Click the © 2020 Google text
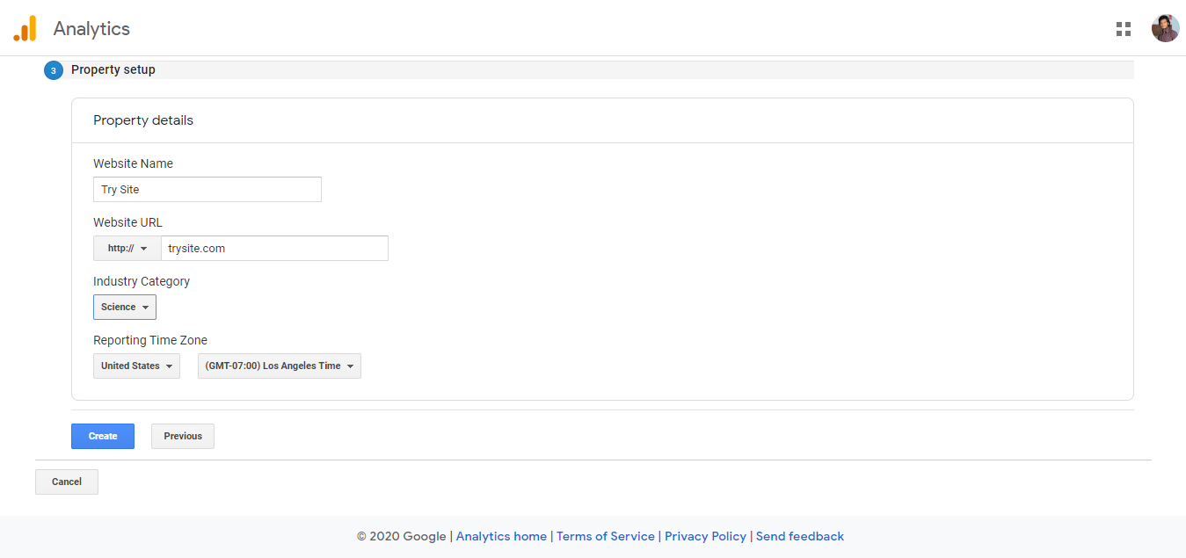 click(x=402, y=536)
